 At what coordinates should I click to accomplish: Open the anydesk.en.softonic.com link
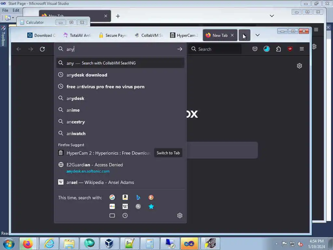pyautogui.click(x=88, y=171)
